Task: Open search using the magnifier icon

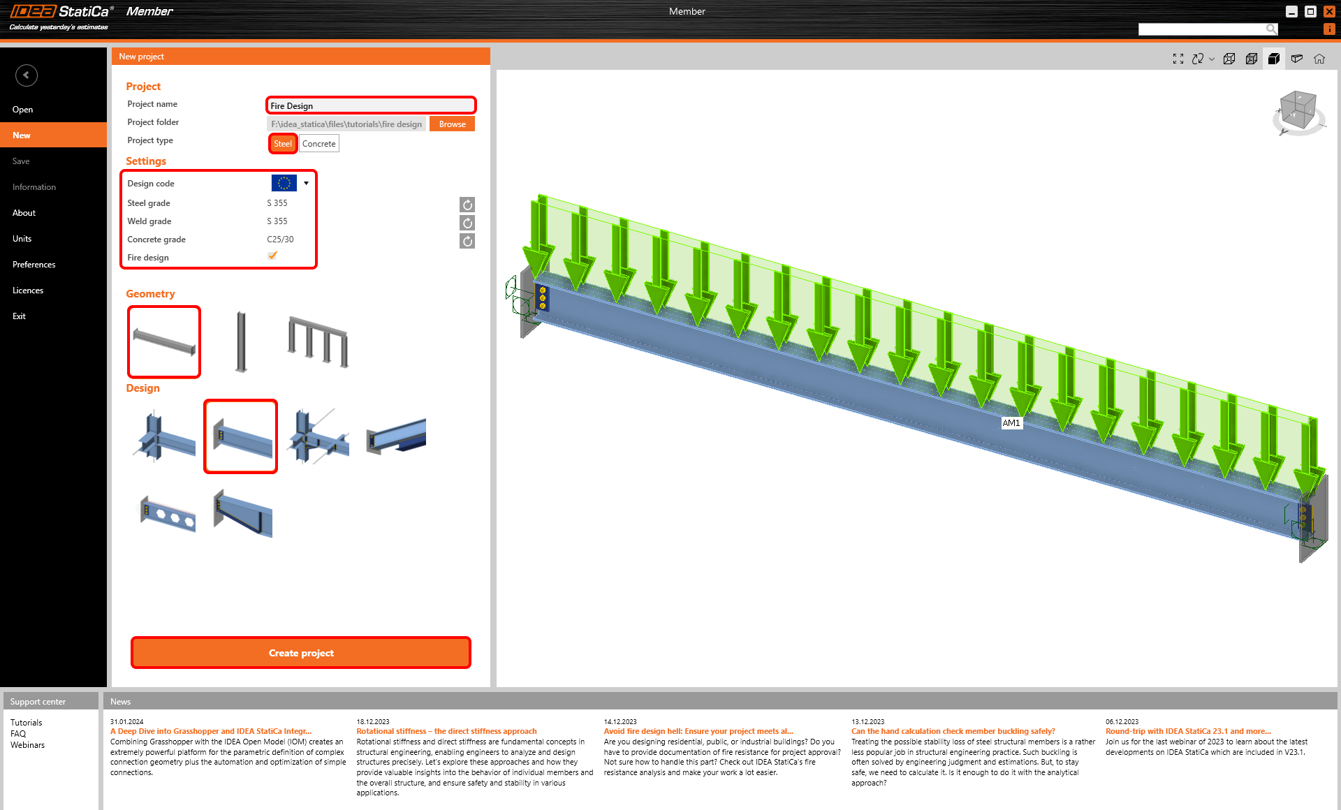Action: point(1271,29)
